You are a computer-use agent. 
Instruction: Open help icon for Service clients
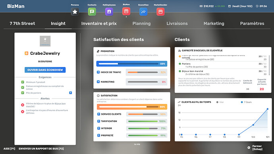click(98, 114)
